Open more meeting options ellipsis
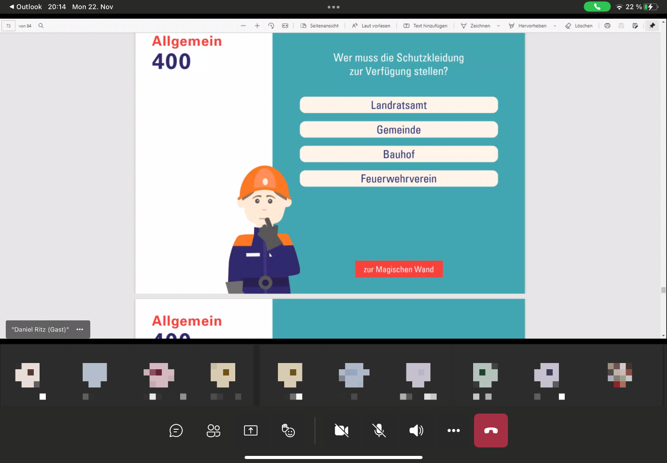Screen dimensions: 667x463 tap(454, 431)
